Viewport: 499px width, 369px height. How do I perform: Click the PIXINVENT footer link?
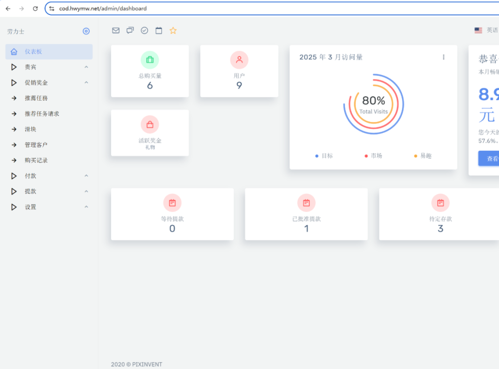point(147,364)
